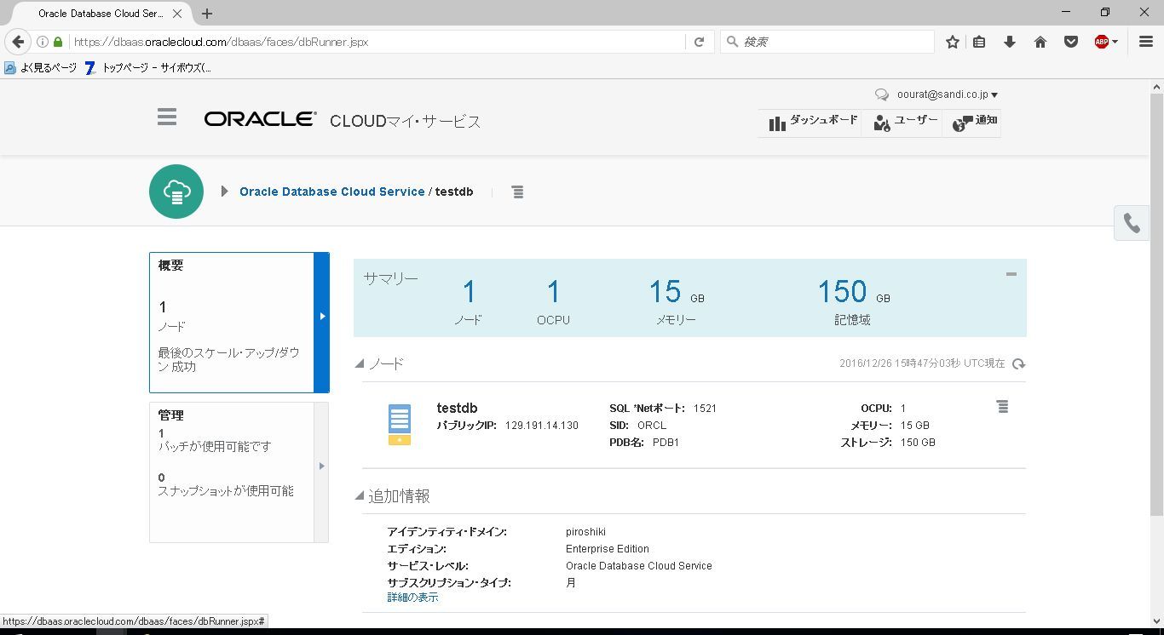Open the 通知 notifications button
This screenshot has width=1164, height=635.
tap(974, 123)
